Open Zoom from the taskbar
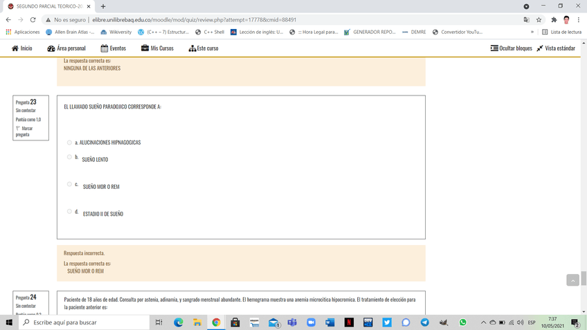This screenshot has width=587, height=330. pyautogui.click(x=311, y=322)
